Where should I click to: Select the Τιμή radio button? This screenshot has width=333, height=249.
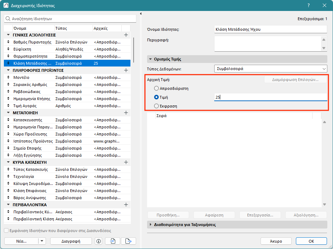(x=156, y=97)
